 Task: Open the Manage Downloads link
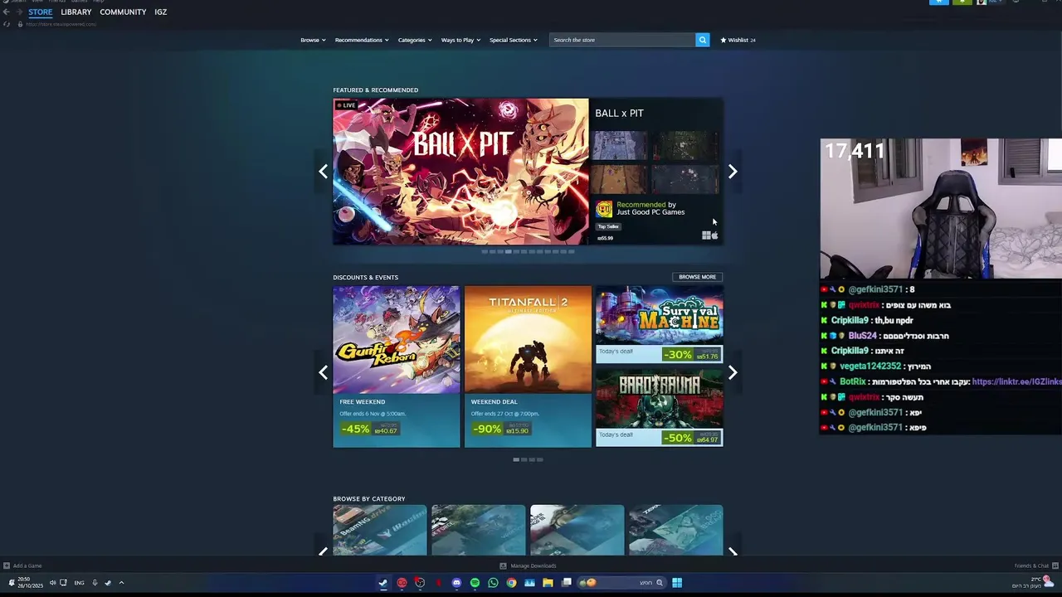(533, 565)
